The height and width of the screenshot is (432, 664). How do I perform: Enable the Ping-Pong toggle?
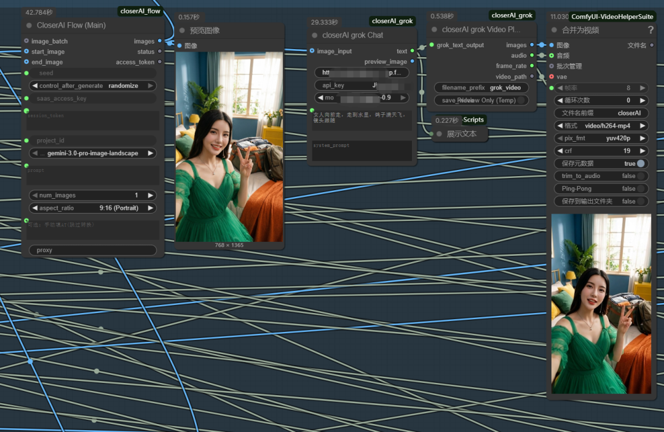pos(641,189)
